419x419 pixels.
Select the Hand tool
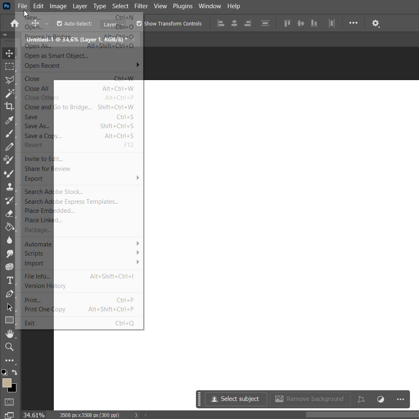point(9,334)
